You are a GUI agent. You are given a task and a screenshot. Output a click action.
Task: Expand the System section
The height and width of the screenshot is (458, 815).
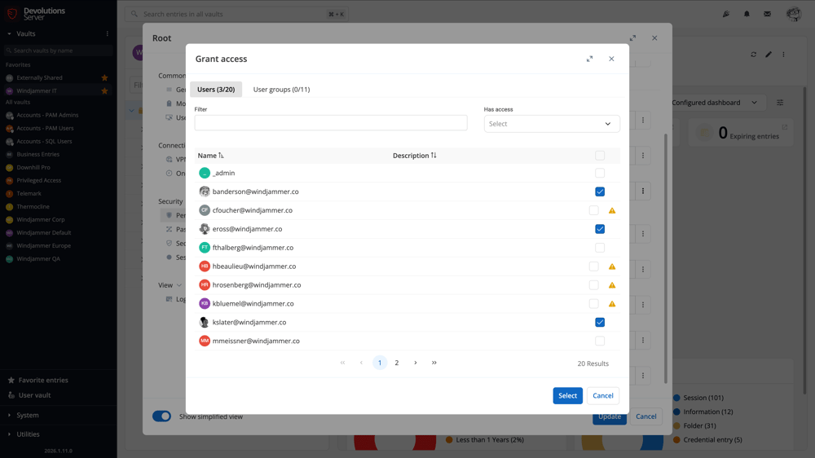[x=27, y=416]
